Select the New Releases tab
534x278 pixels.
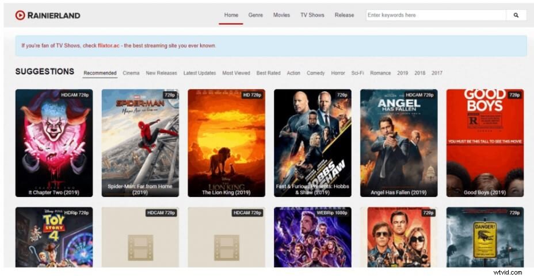click(162, 73)
